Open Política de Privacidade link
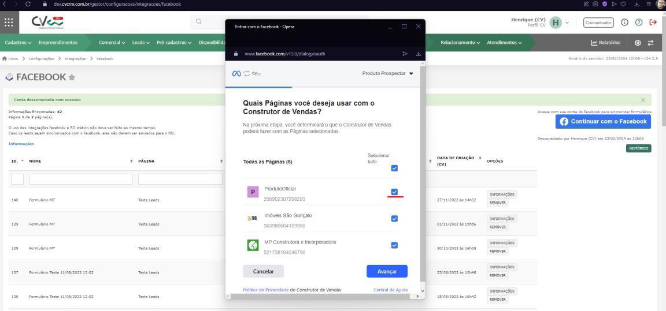The height and width of the screenshot is (311, 666). 266,290
